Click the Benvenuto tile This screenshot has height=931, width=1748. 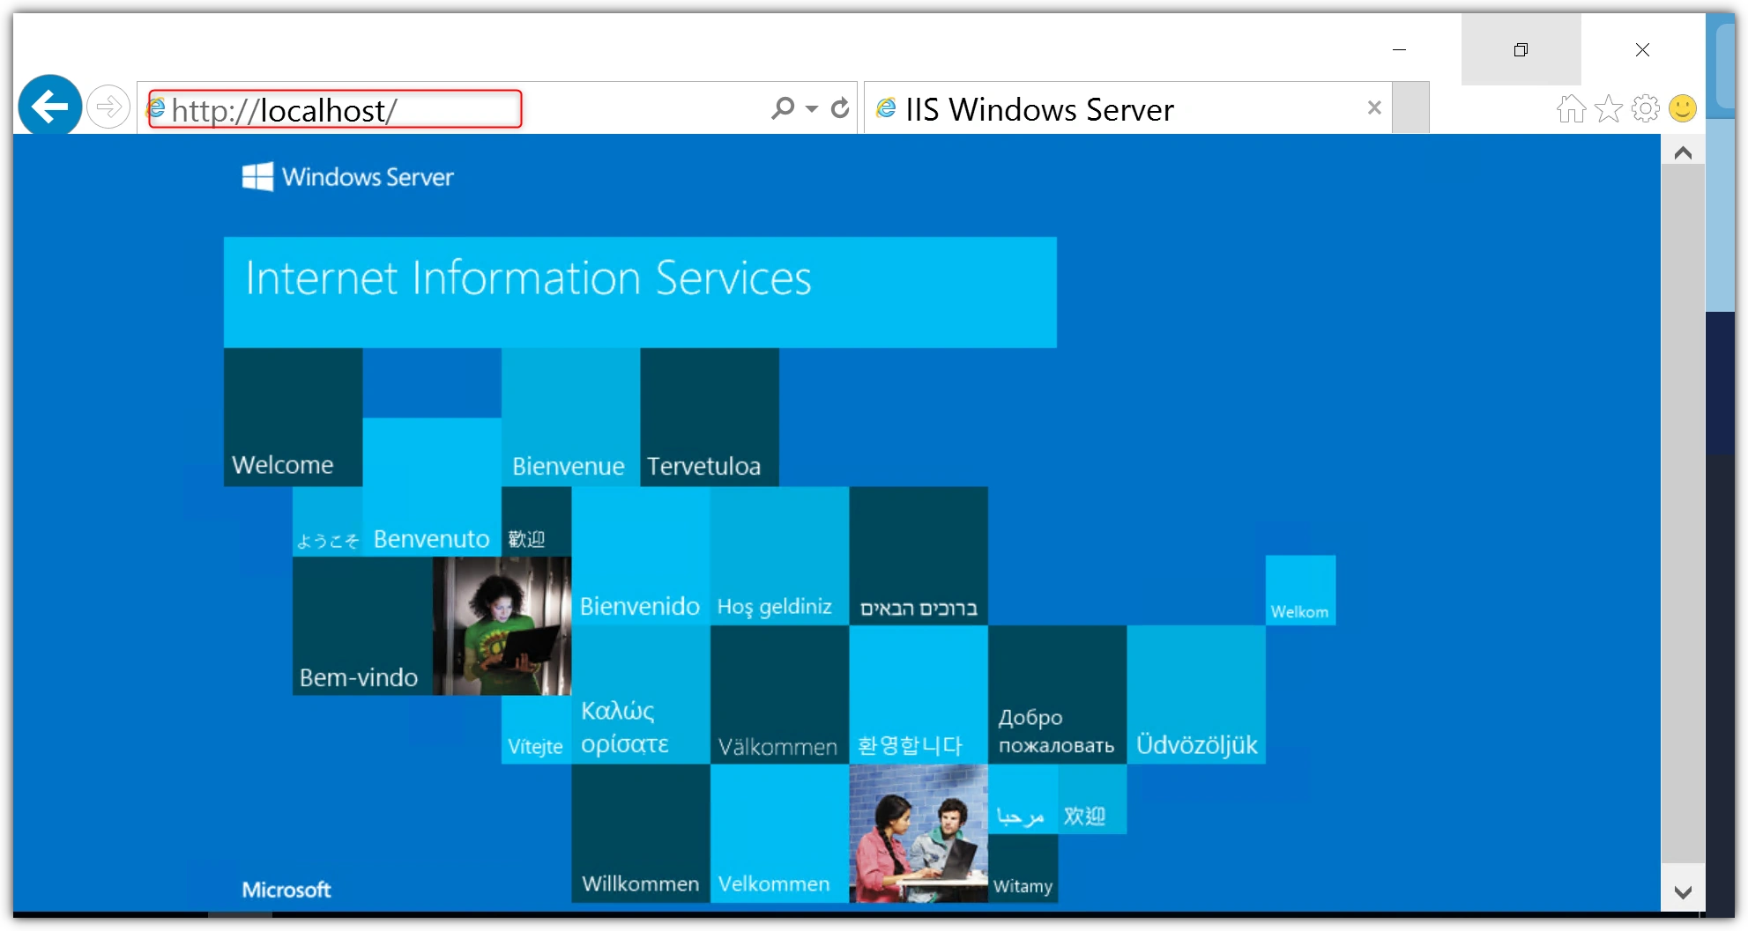(x=432, y=486)
